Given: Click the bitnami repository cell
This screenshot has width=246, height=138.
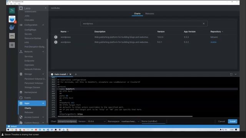Looking at the screenshot, I should [214, 37].
